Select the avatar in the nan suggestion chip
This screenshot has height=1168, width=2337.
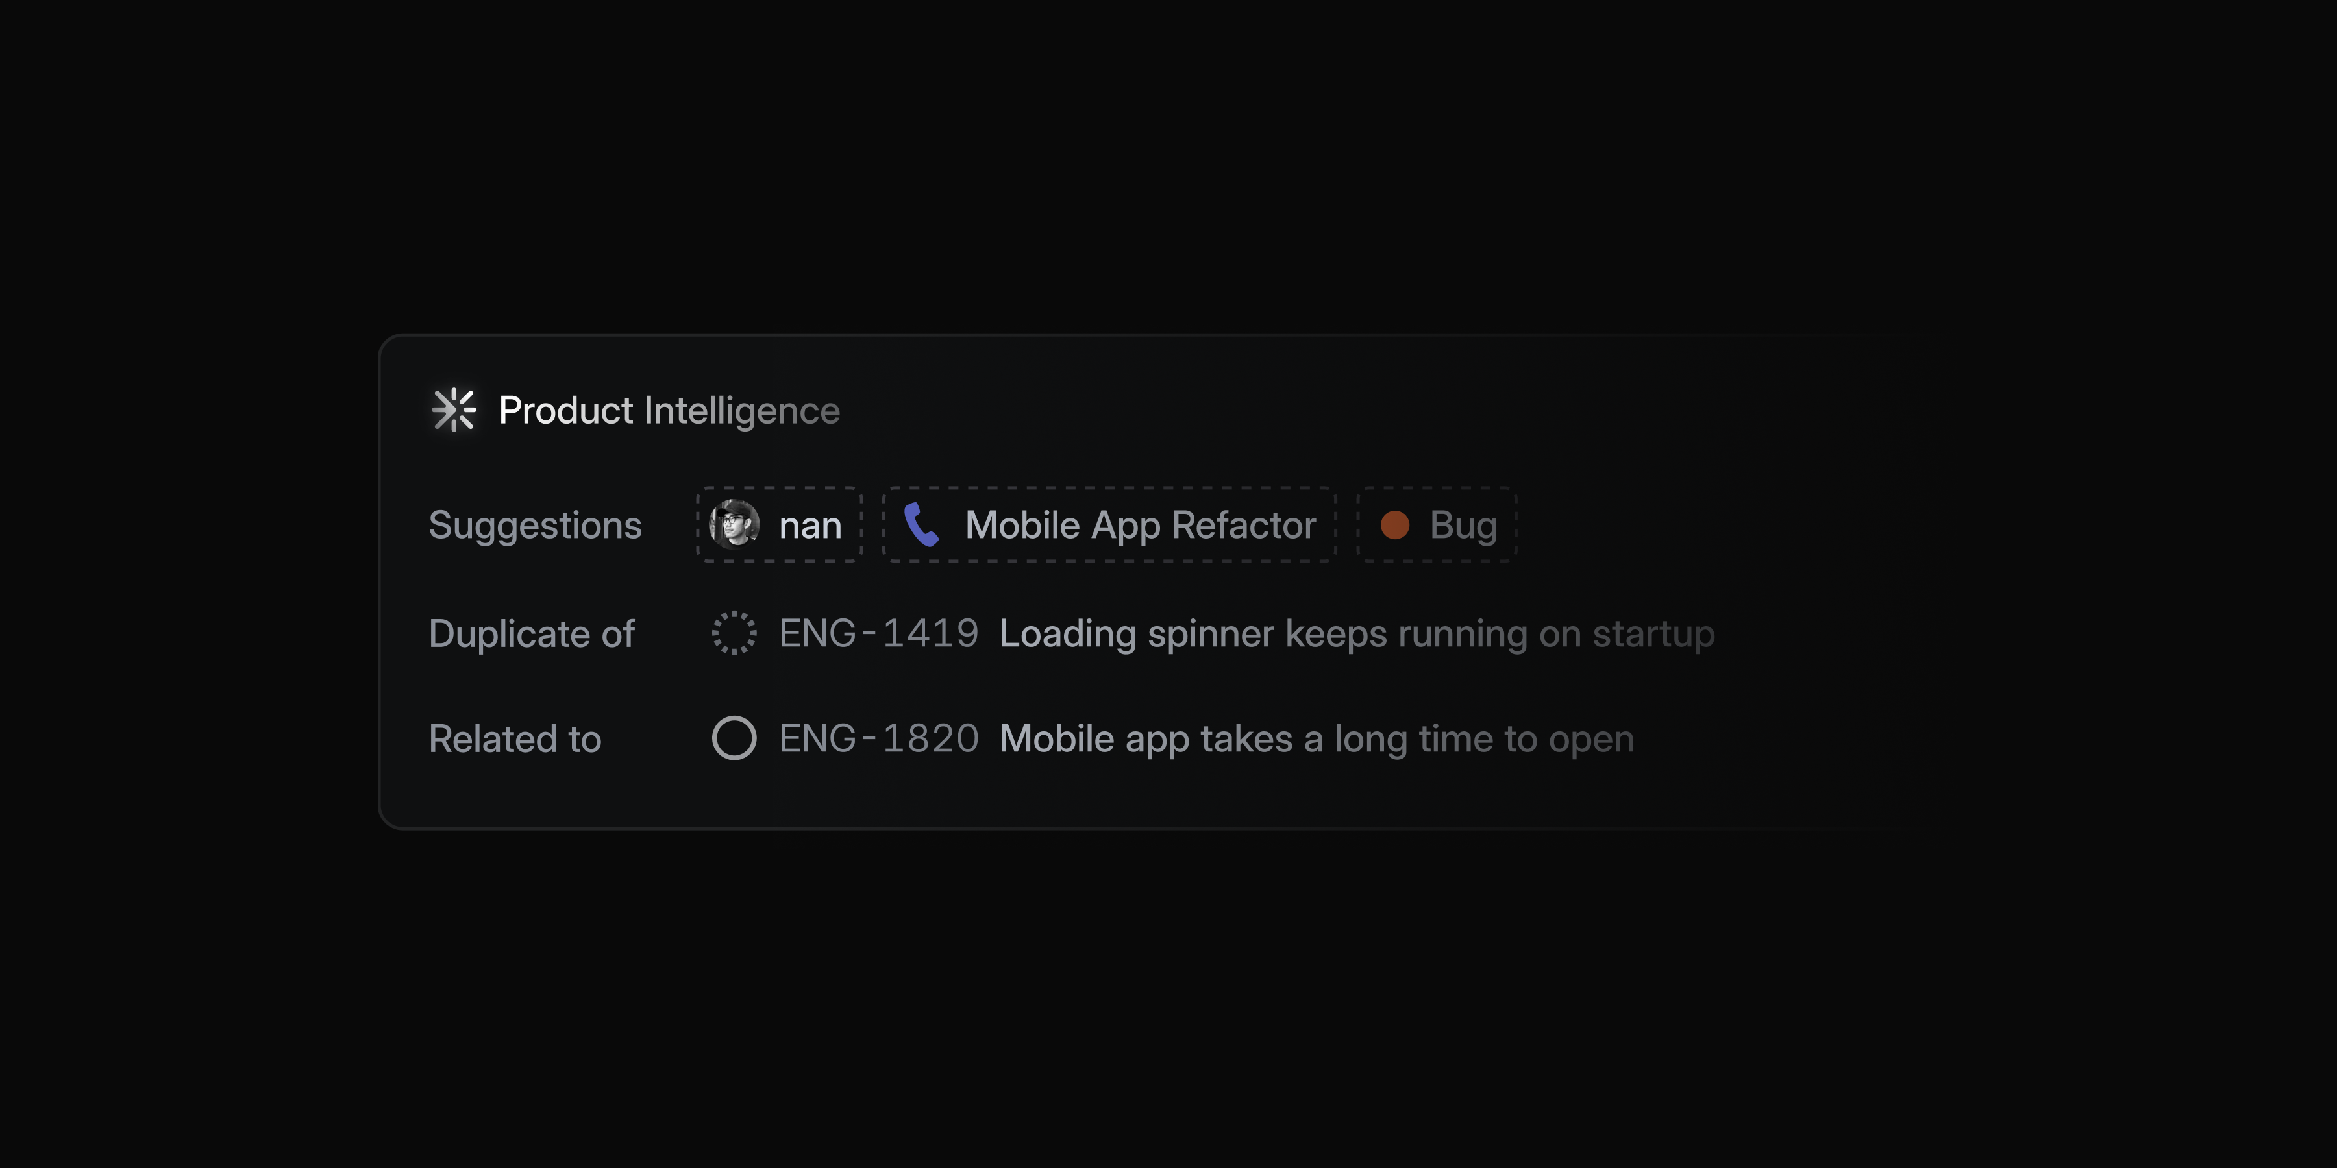pyautogui.click(x=735, y=524)
